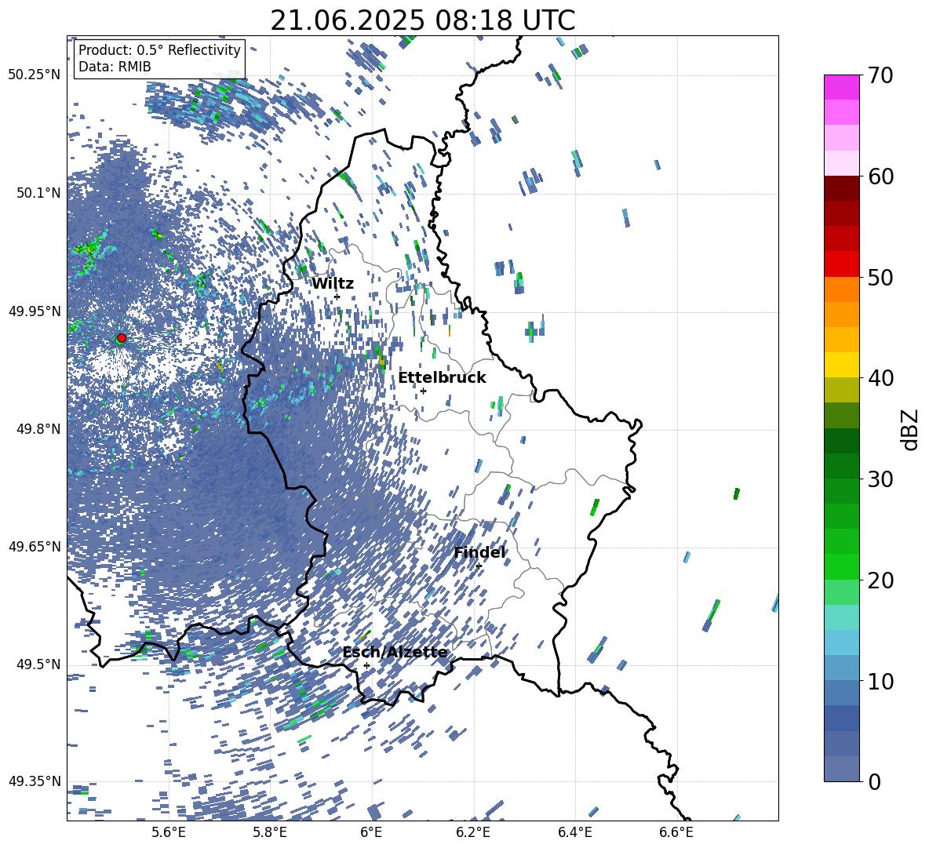Click the dBZ colorbar axis label
Viewport: 929px width, 848px height.
[909, 429]
